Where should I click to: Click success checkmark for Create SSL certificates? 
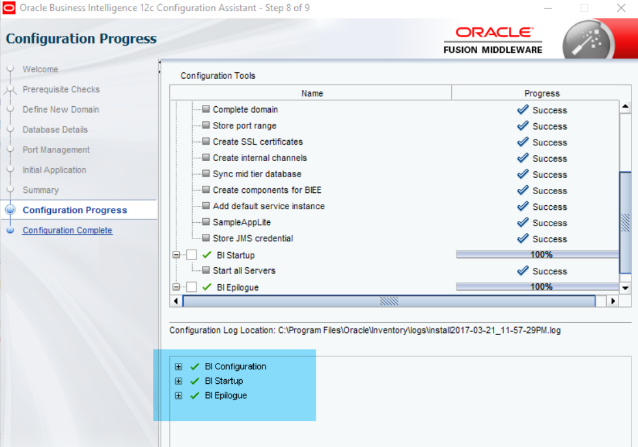(522, 141)
